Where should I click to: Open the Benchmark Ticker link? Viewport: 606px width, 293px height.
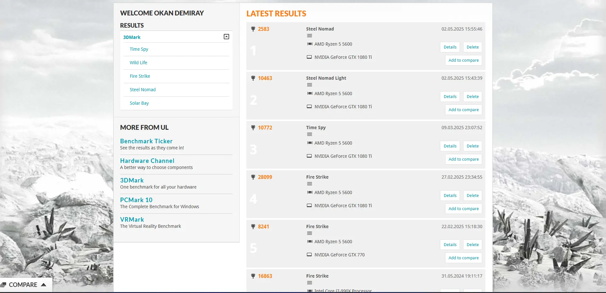pos(146,141)
